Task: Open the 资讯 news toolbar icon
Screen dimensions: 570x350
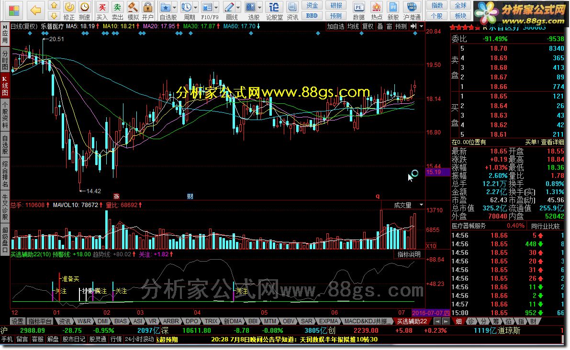Action: pos(292,11)
